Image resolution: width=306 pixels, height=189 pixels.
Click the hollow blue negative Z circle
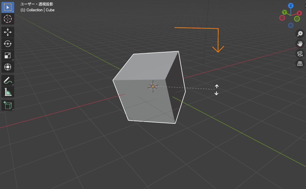point(291,25)
